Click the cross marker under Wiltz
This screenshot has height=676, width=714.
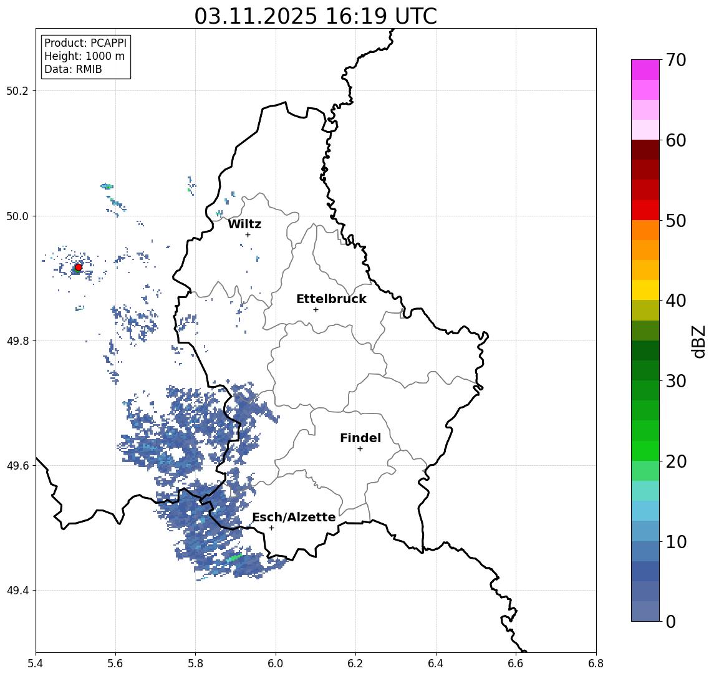pyautogui.click(x=248, y=234)
